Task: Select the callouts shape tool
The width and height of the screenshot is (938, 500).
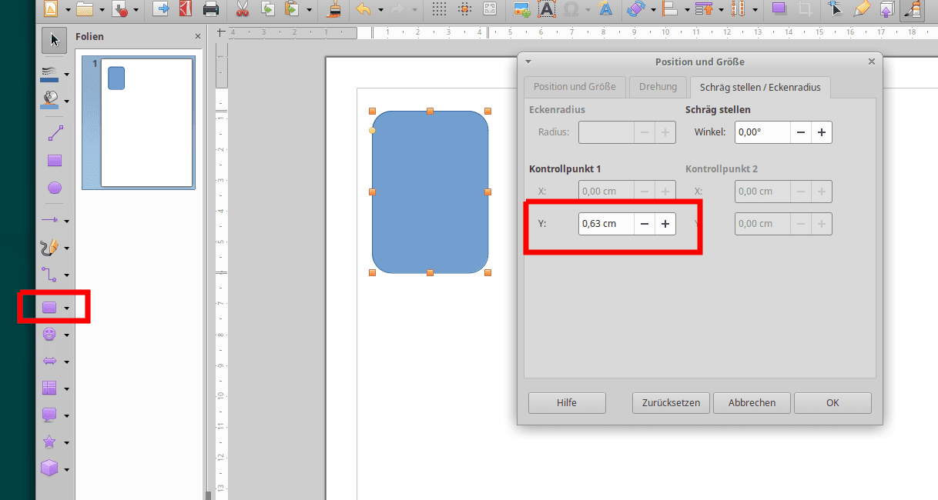Action: click(49, 415)
